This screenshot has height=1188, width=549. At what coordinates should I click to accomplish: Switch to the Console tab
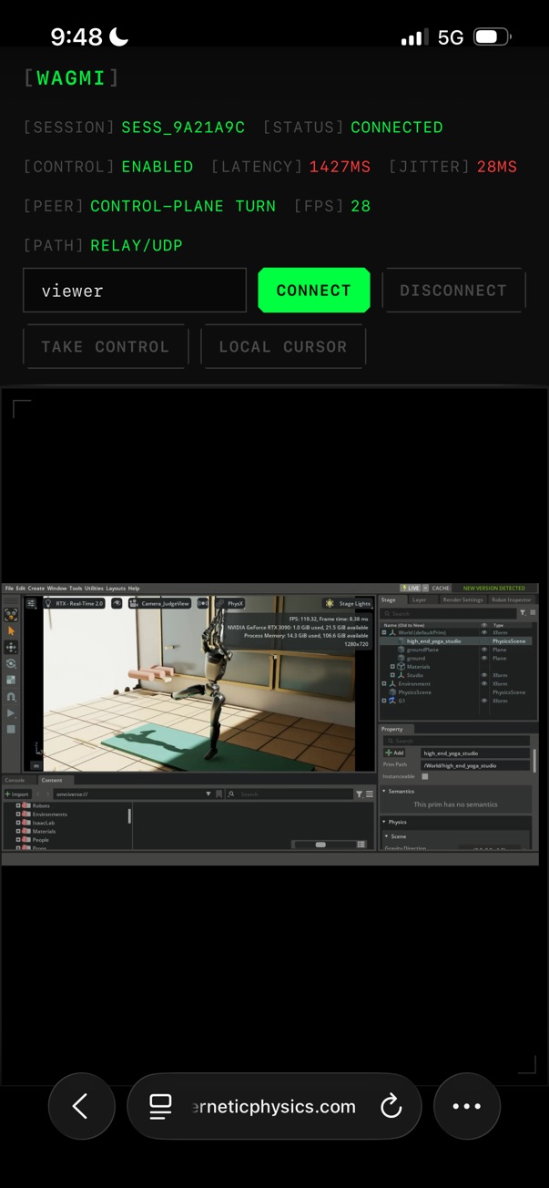(15, 780)
